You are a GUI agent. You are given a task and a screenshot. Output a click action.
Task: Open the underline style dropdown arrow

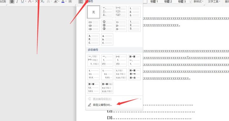pyautogui.click(x=26, y=2)
